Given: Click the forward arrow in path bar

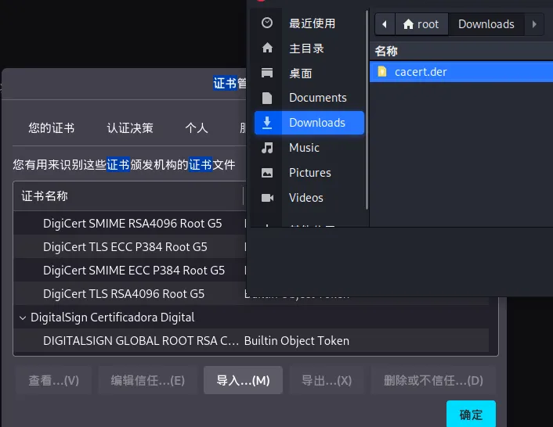Looking at the screenshot, I should click(534, 24).
